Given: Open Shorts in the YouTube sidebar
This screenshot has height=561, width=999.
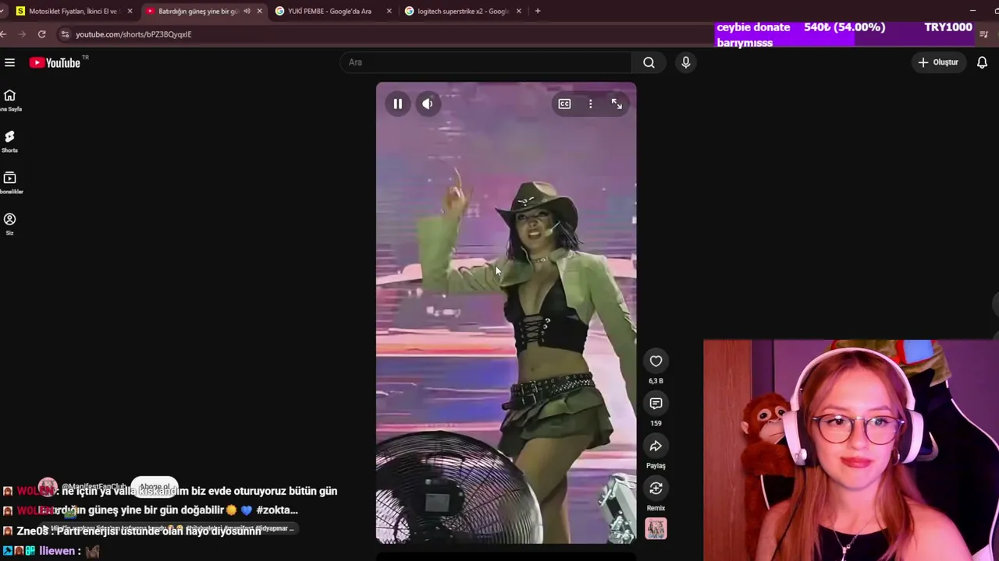Looking at the screenshot, I should (9, 142).
